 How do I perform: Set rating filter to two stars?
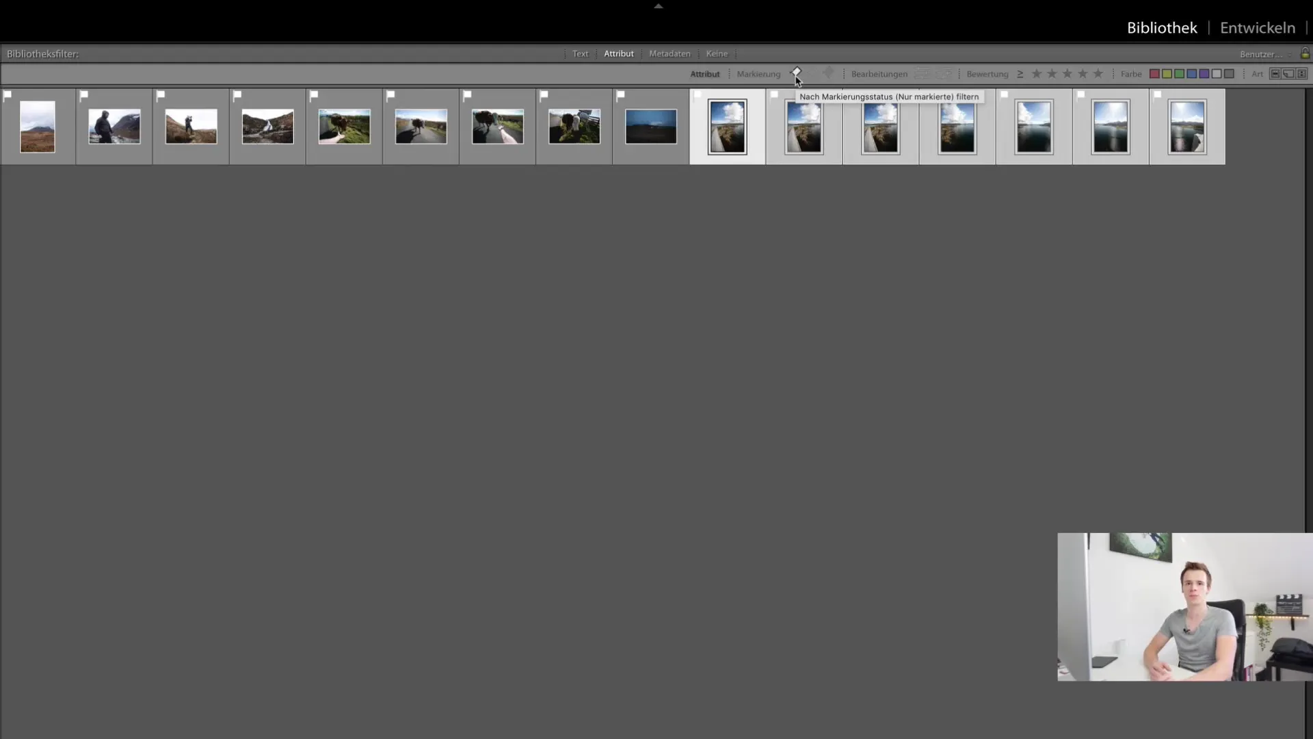click(1052, 73)
